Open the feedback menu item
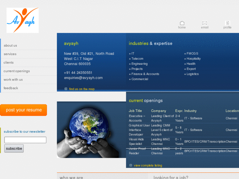This screenshot has width=239, height=179. 11,88
